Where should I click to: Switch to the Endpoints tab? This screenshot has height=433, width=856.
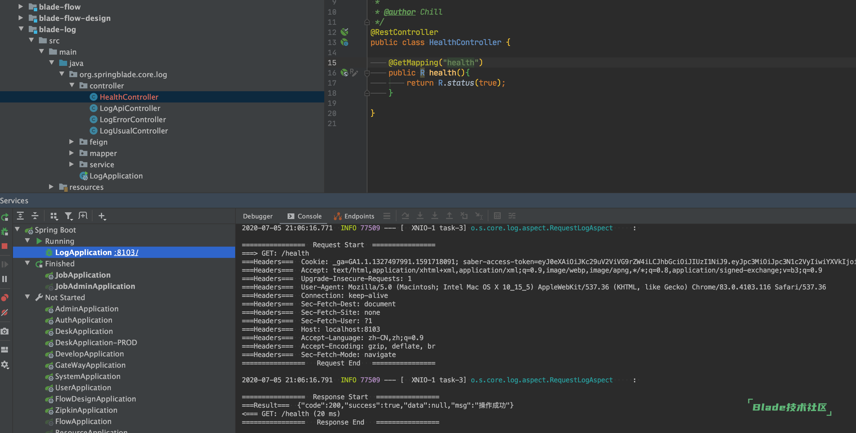(354, 216)
